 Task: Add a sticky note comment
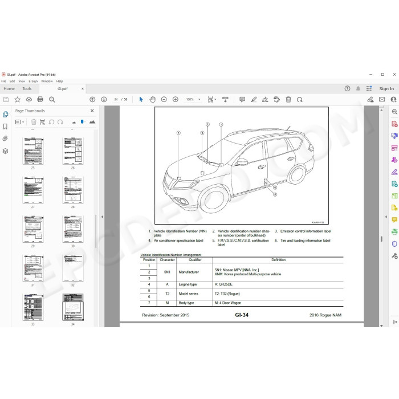242,100
